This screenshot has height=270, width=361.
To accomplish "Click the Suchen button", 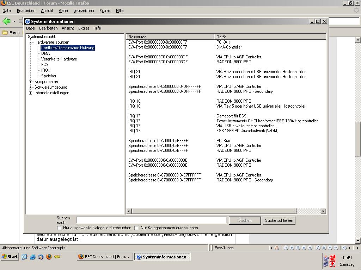I will 245,220.
